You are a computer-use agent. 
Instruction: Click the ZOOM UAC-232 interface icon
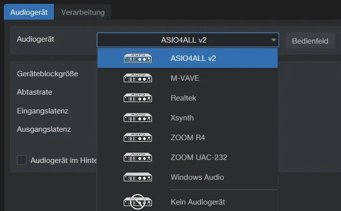(x=138, y=158)
